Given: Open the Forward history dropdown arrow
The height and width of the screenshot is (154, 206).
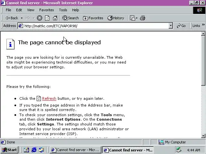Looking at the screenshot, I should pyautogui.click(x=33, y=18).
